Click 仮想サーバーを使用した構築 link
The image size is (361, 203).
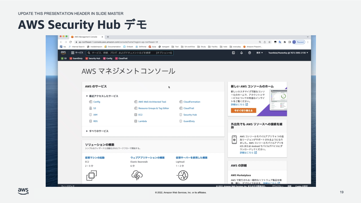click(x=192, y=157)
